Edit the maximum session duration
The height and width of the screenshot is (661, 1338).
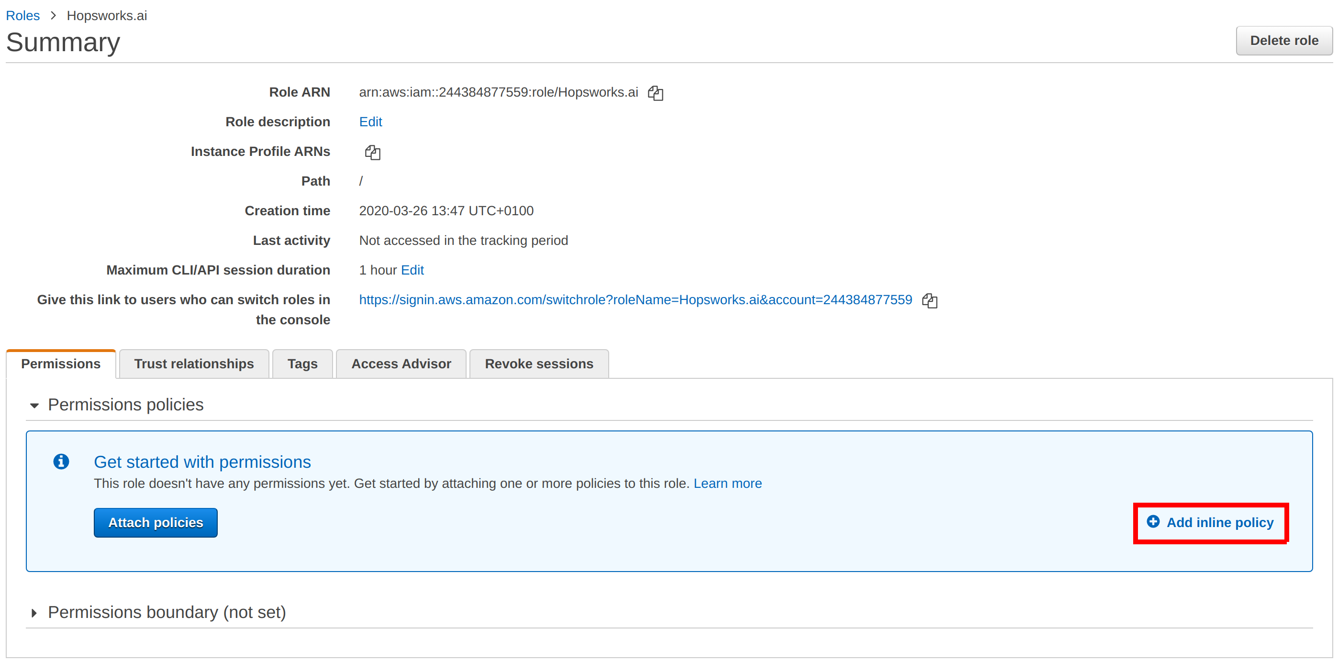[413, 270]
